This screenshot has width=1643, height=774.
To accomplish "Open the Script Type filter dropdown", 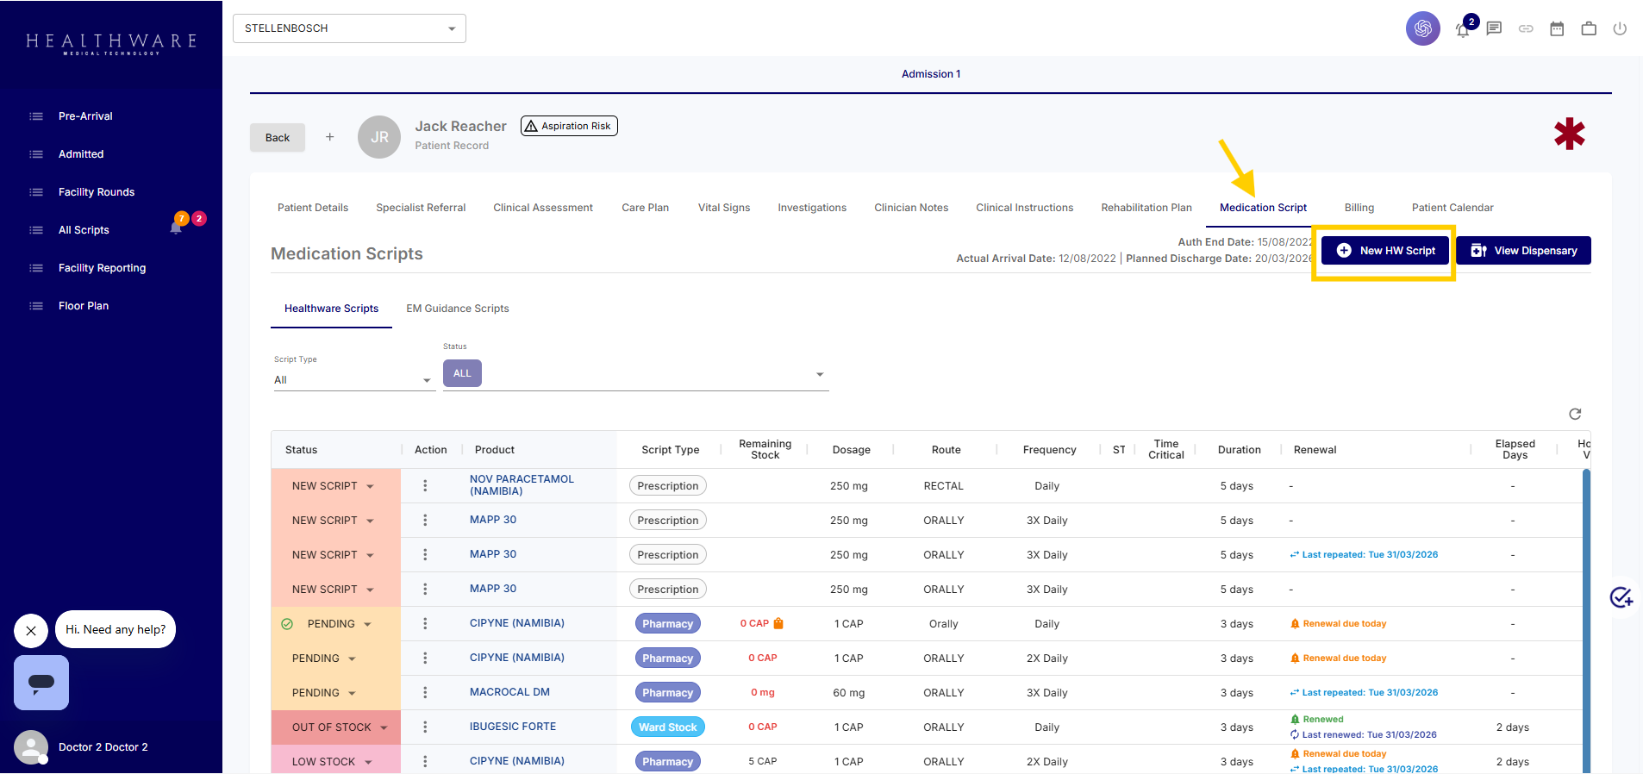I will pos(353,380).
